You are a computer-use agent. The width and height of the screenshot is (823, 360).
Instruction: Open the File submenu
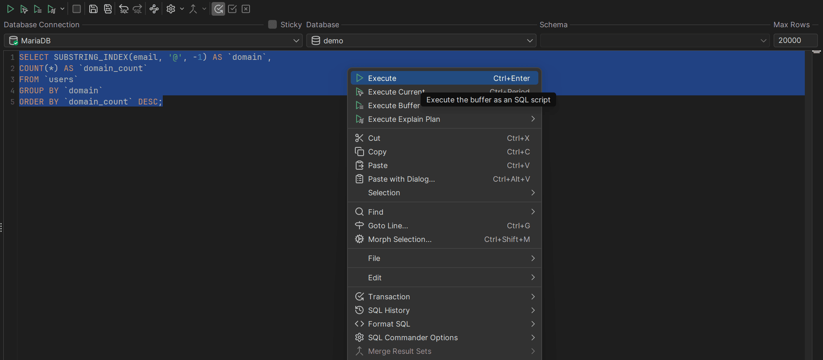coord(445,258)
